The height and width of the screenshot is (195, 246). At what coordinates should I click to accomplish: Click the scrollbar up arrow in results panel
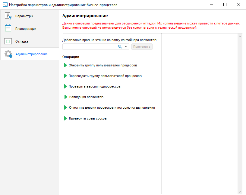pos(240,36)
